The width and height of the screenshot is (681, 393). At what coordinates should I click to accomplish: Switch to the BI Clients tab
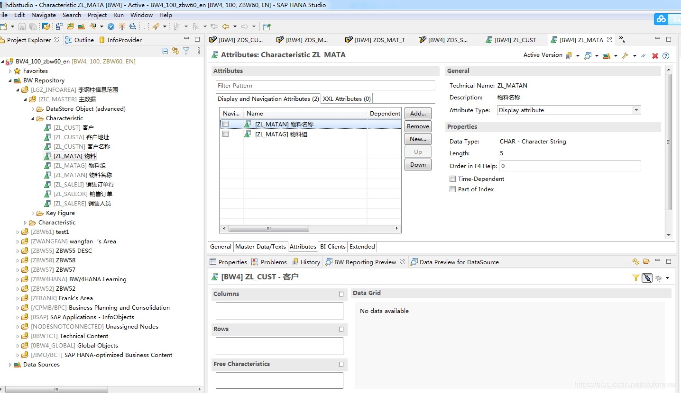click(x=333, y=247)
